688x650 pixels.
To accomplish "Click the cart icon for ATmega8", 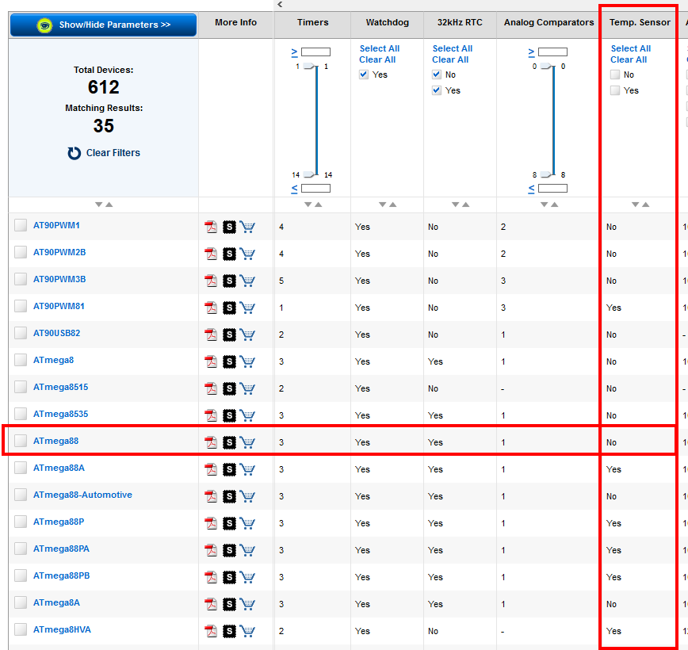I will 247,361.
